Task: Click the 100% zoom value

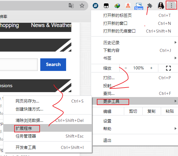Action: [138, 68]
